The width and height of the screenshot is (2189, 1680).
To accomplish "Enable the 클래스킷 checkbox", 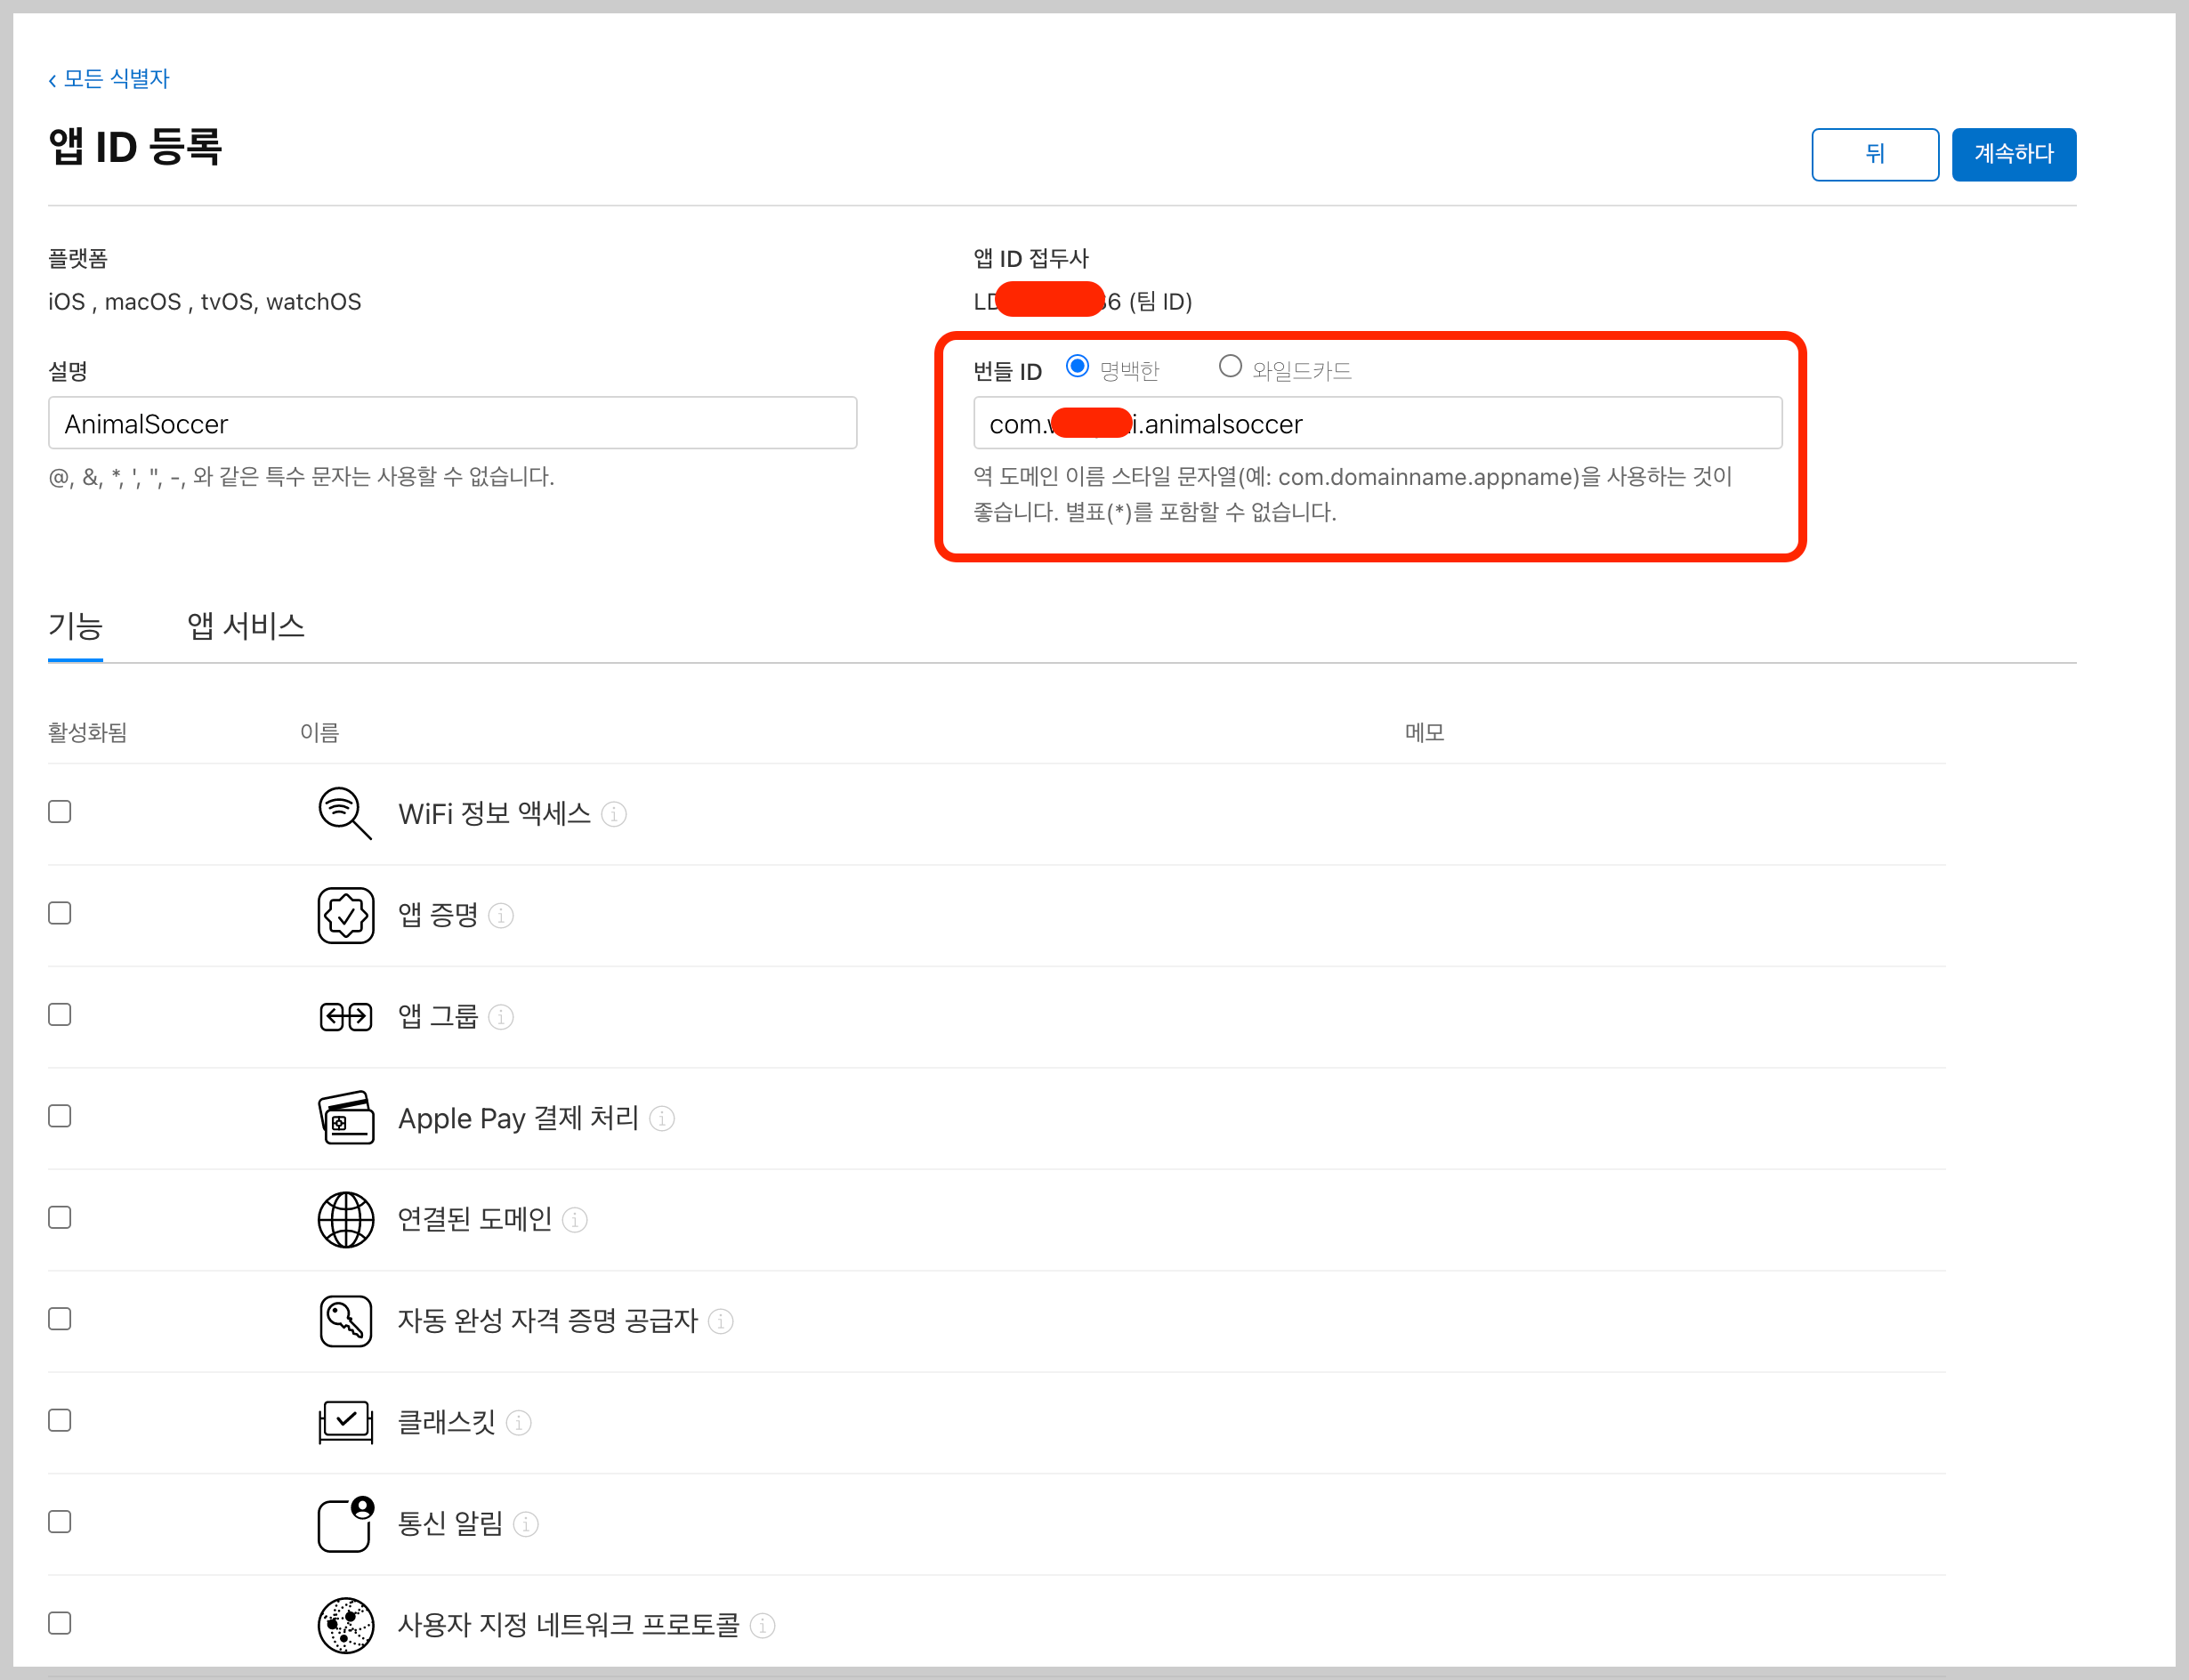I will (x=60, y=1421).
